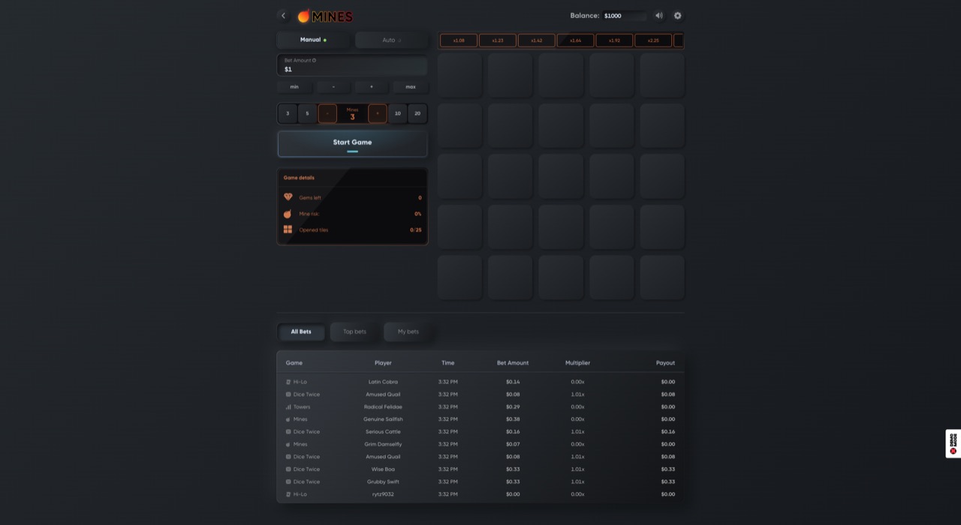Open settings via the gear icon
Image resolution: width=961 pixels, height=525 pixels.
[677, 16]
